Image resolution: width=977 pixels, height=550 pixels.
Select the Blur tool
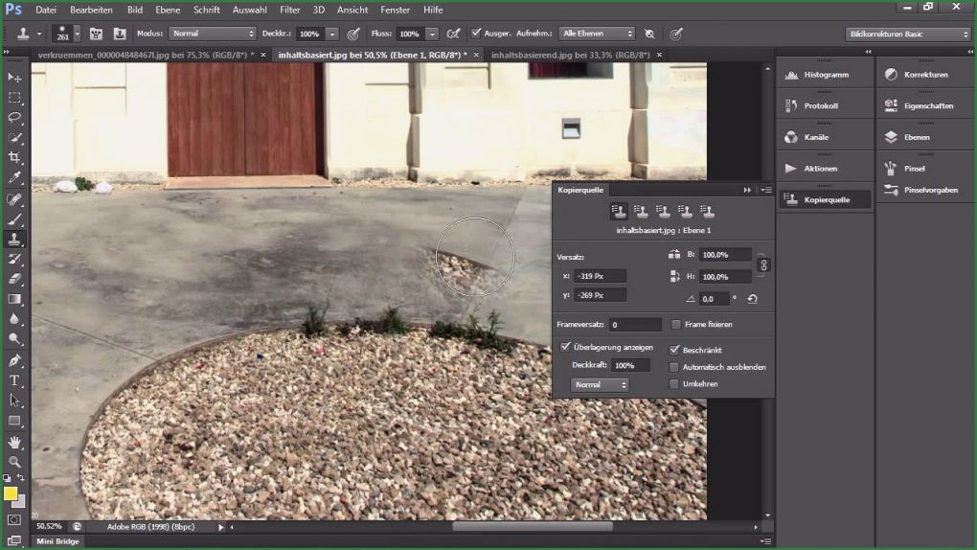14,319
